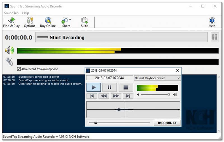Click the low-volume speaker icon in the player
Viewport: 224px width, 142px height.
tap(138, 95)
